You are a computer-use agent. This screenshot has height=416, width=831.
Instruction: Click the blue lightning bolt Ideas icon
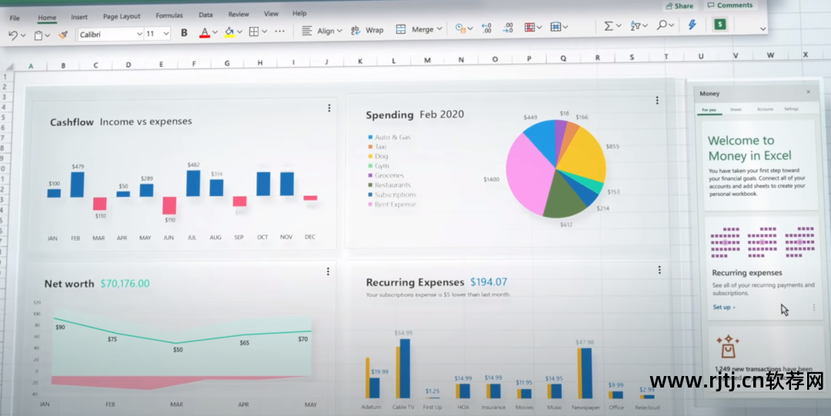coord(692,25)
